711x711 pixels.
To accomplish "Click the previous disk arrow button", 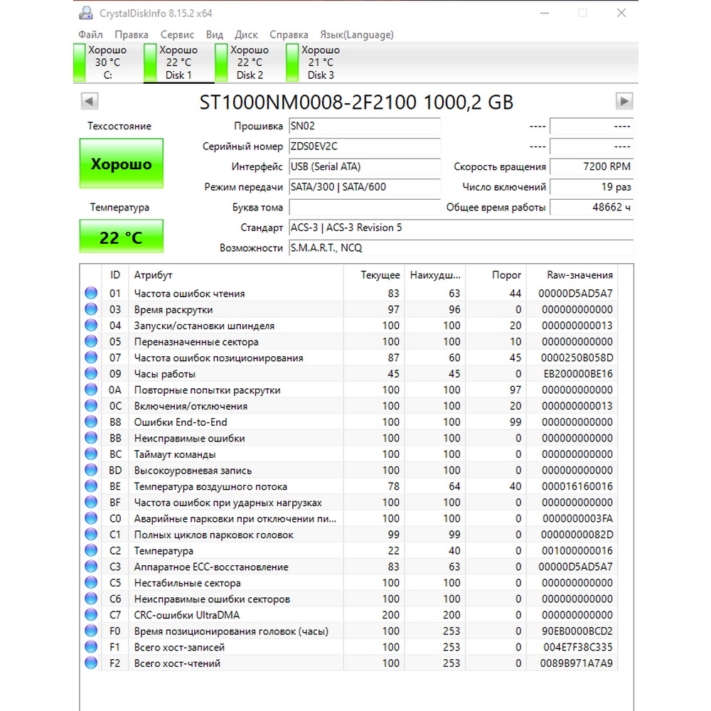I will click(x=90, y=101).
